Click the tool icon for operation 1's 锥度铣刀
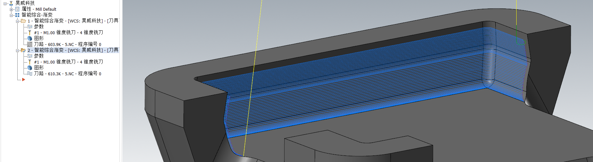This screenshot has height=162, width=593. click(x=30, y=33)
